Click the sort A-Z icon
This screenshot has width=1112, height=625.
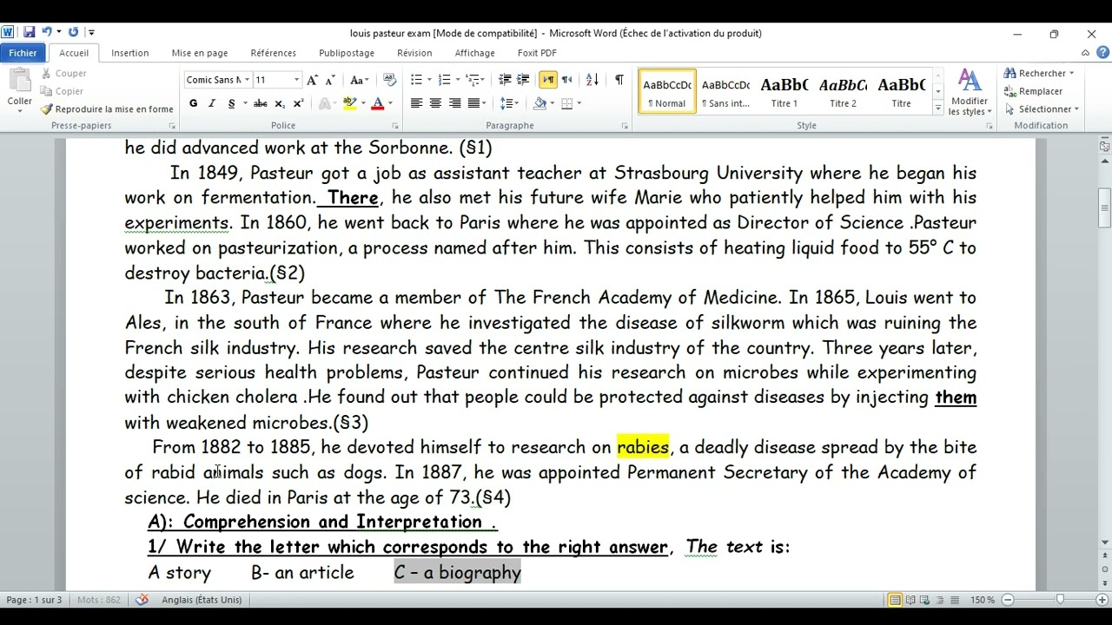tap(592, 80)
